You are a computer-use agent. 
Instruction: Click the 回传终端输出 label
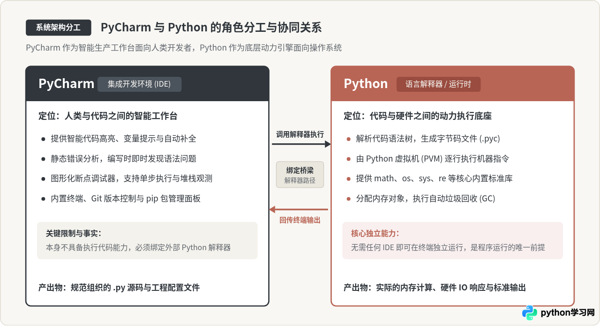[300, 220]
